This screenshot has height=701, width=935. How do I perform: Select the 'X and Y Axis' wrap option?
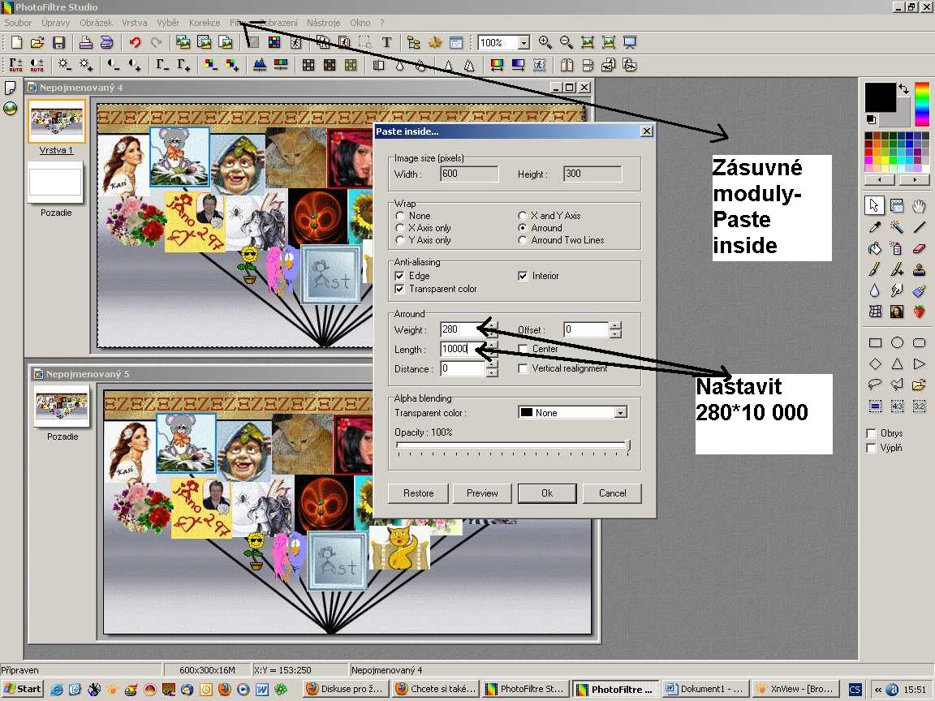tap(523, 216)
